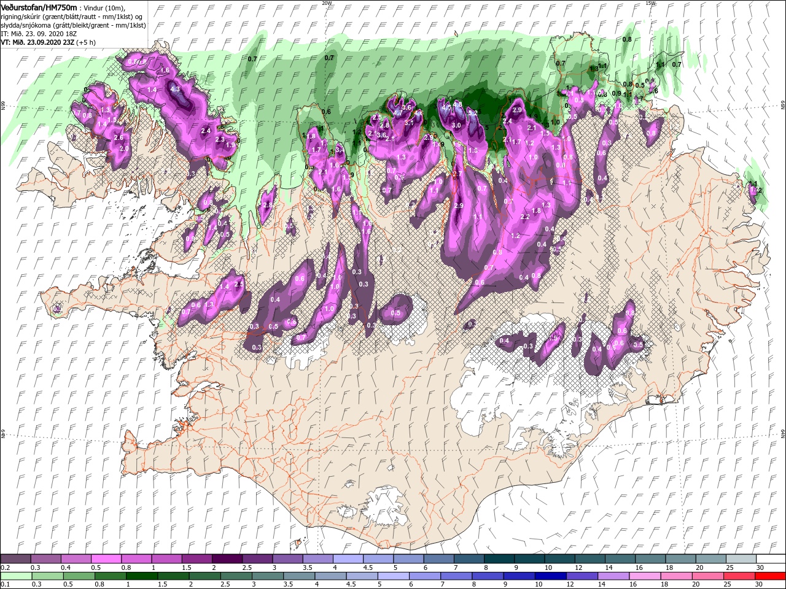Image resolution: width=786 pixels, height=589 pixels.
Task: Click the Veðurstofan/HM750m map title
Action: click(x=39, y=7)
